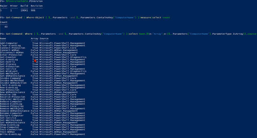Select the Minor column header

pos(14,6)
